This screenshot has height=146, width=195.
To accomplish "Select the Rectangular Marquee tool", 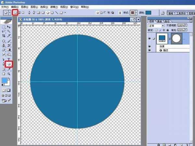I will [x=4, y=27].
